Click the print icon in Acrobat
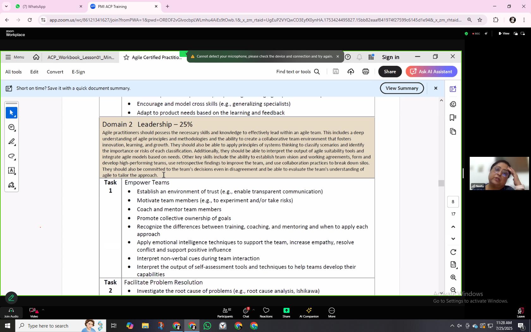 (x=366, y=72)
